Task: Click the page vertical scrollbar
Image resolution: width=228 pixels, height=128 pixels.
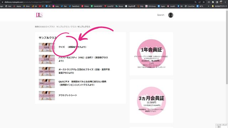Action: (x=227, y=47)
